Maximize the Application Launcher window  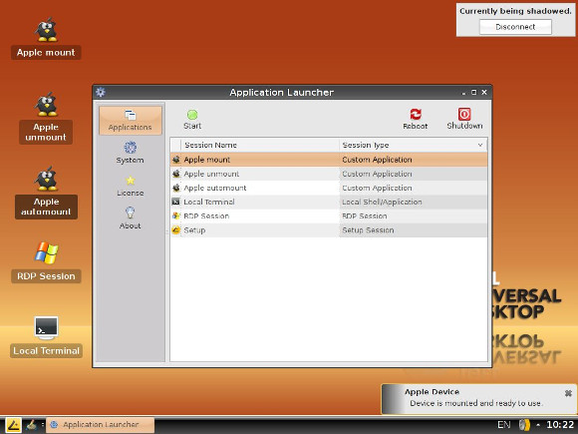coord(474,92)
